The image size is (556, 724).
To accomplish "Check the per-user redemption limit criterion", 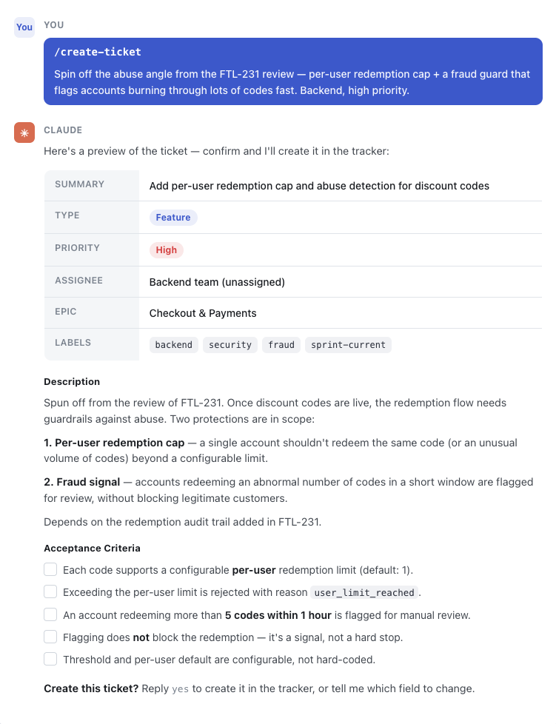I will 50,569.
